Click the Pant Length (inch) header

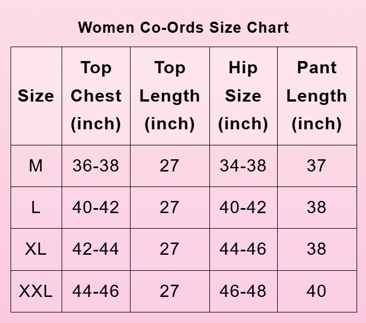coord(316,96)
